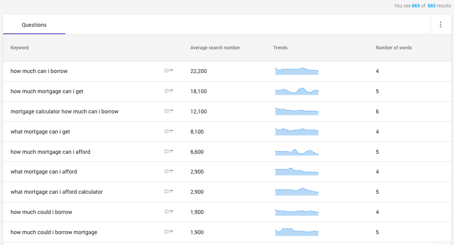Select keyword 'what mortgage can i afford calculator'

(57, 192)
